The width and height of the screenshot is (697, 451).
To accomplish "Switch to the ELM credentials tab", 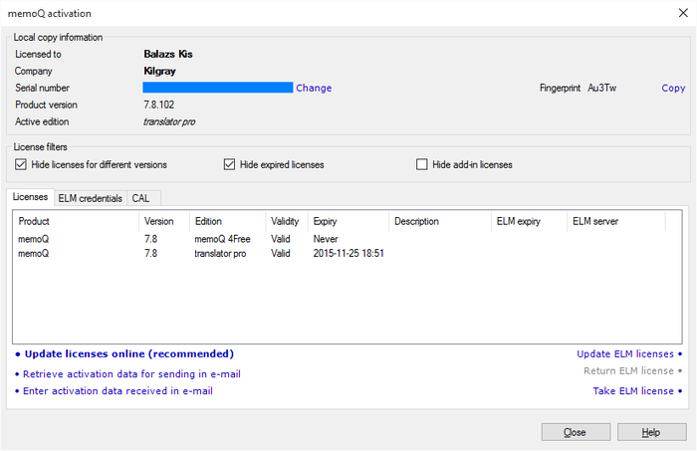I will coord(91,198).
